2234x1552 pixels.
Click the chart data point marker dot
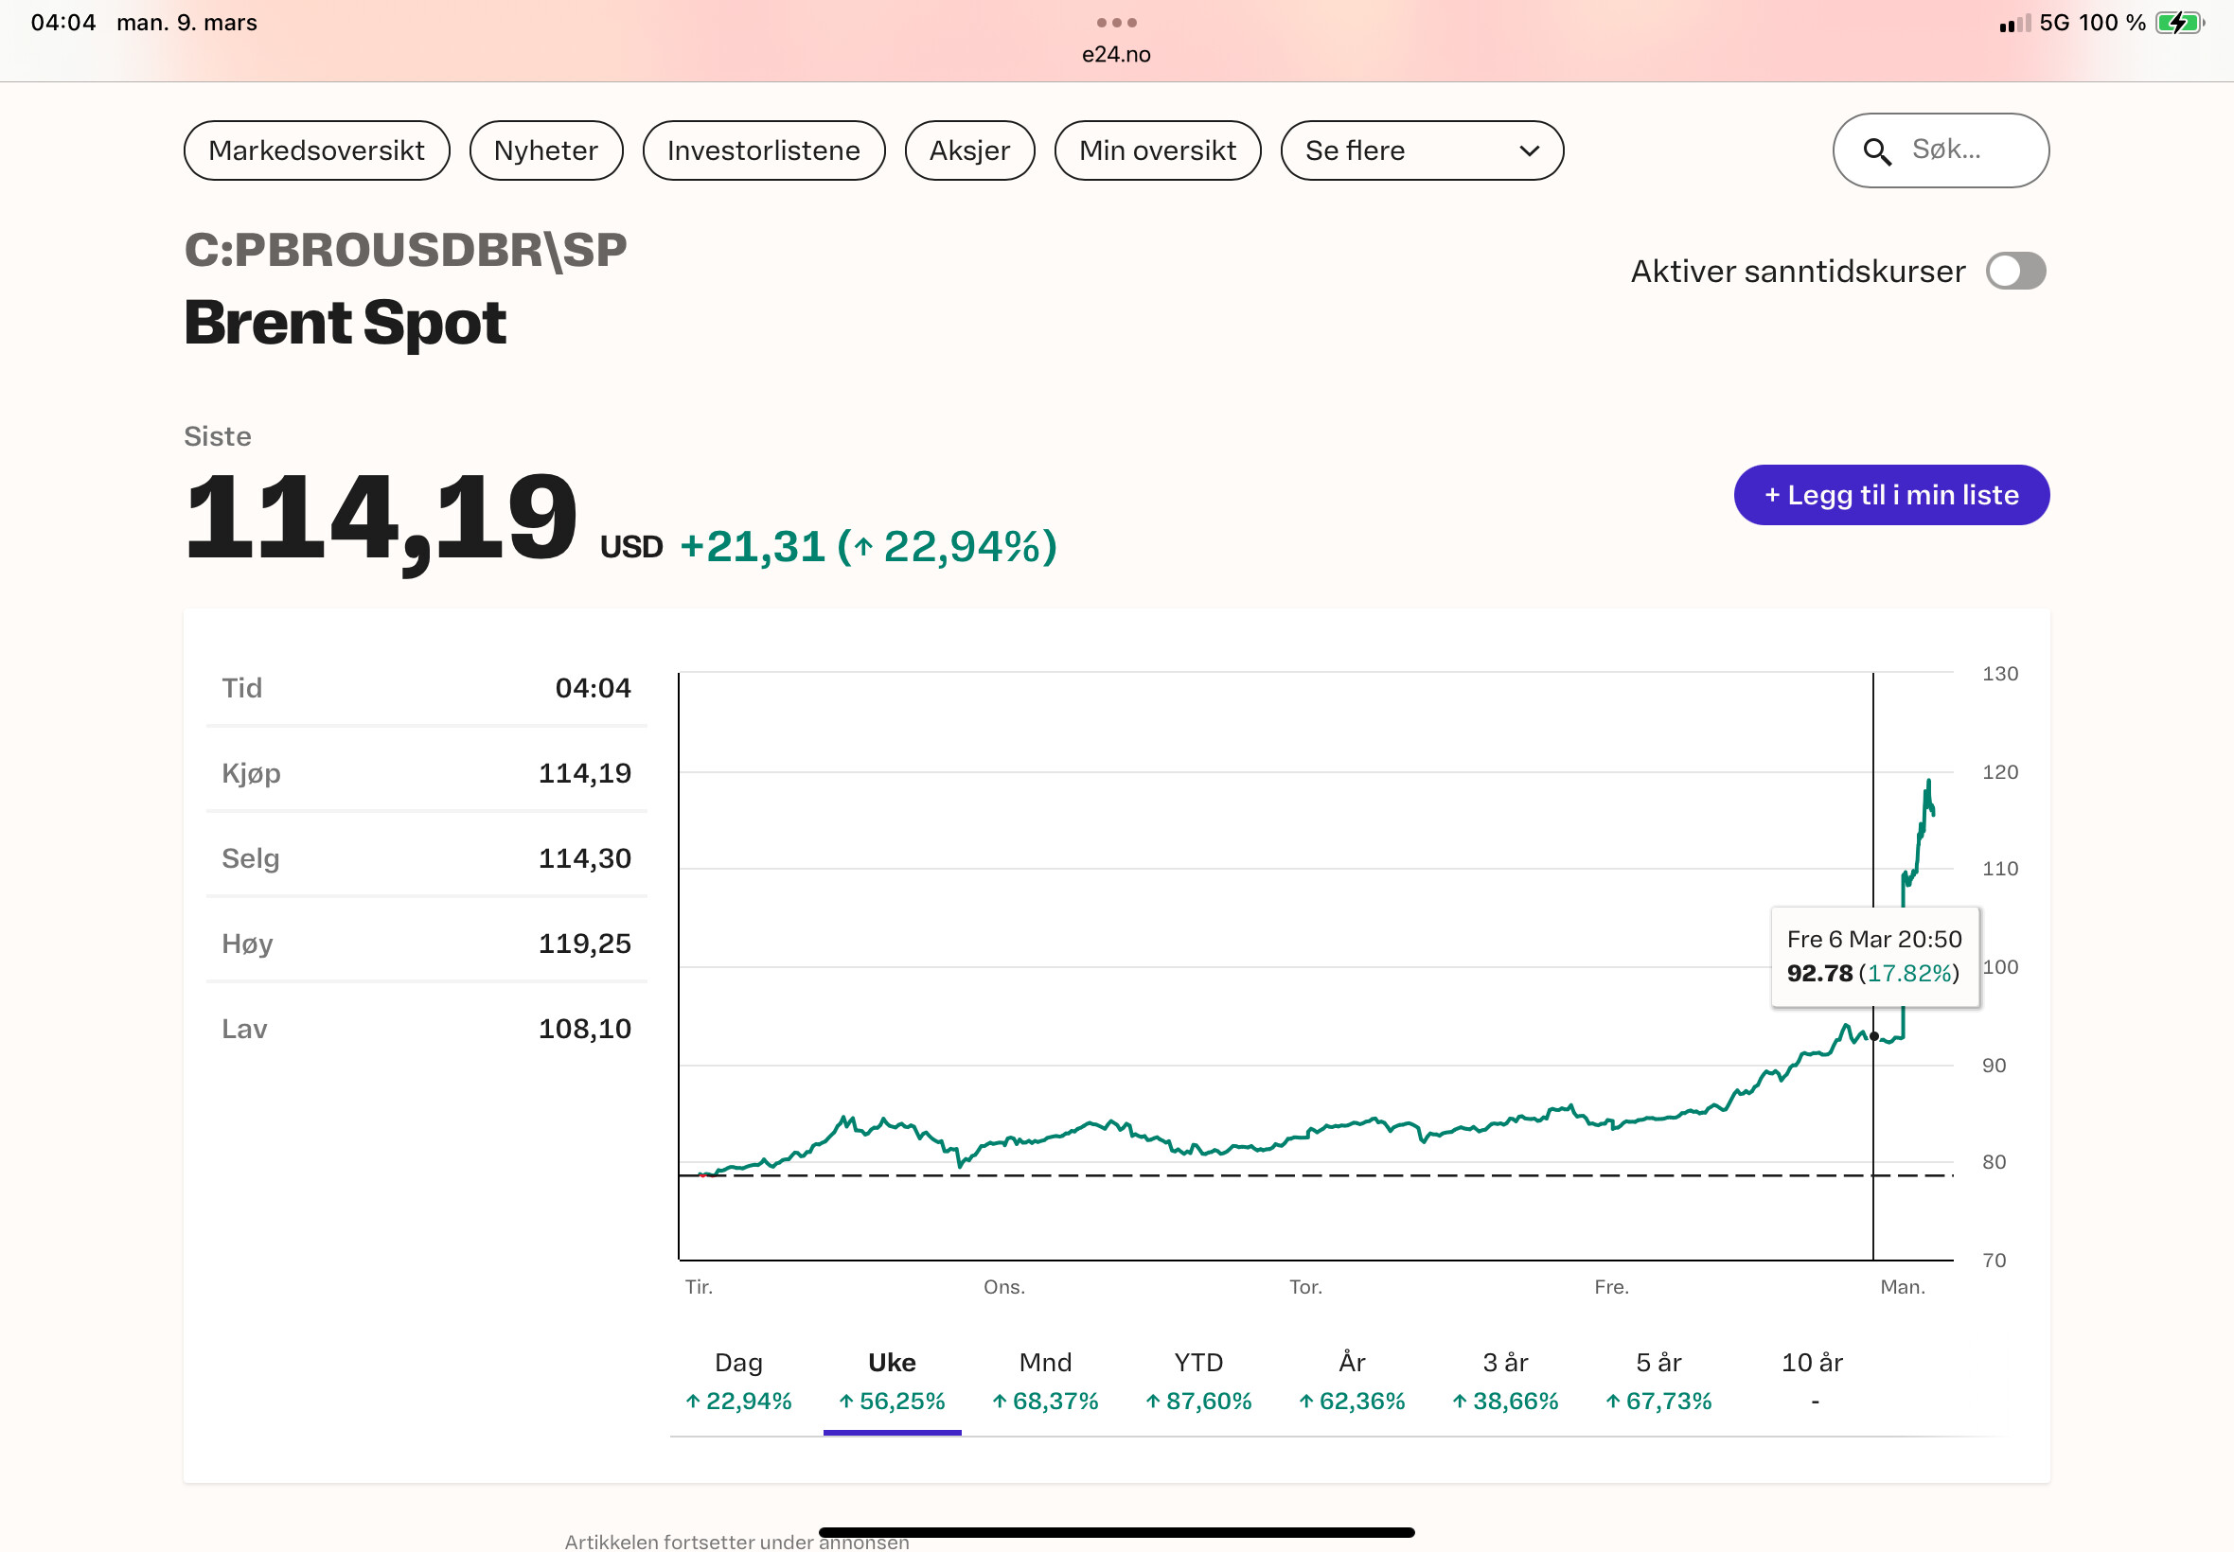click(x=1873, y=1036)
